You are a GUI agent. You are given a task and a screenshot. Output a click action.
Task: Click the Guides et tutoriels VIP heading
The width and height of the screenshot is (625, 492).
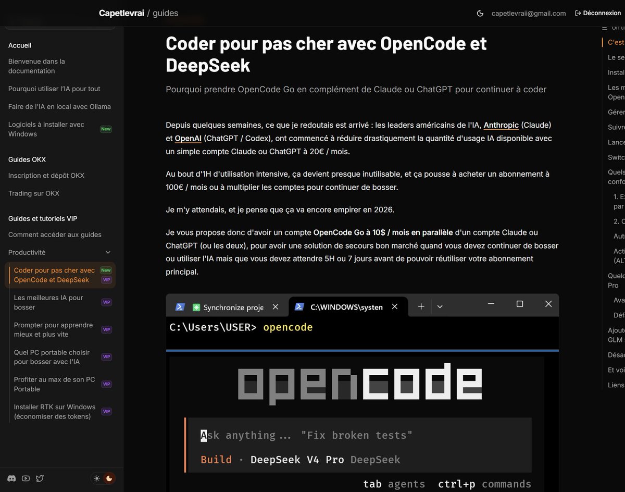(43, 218)
